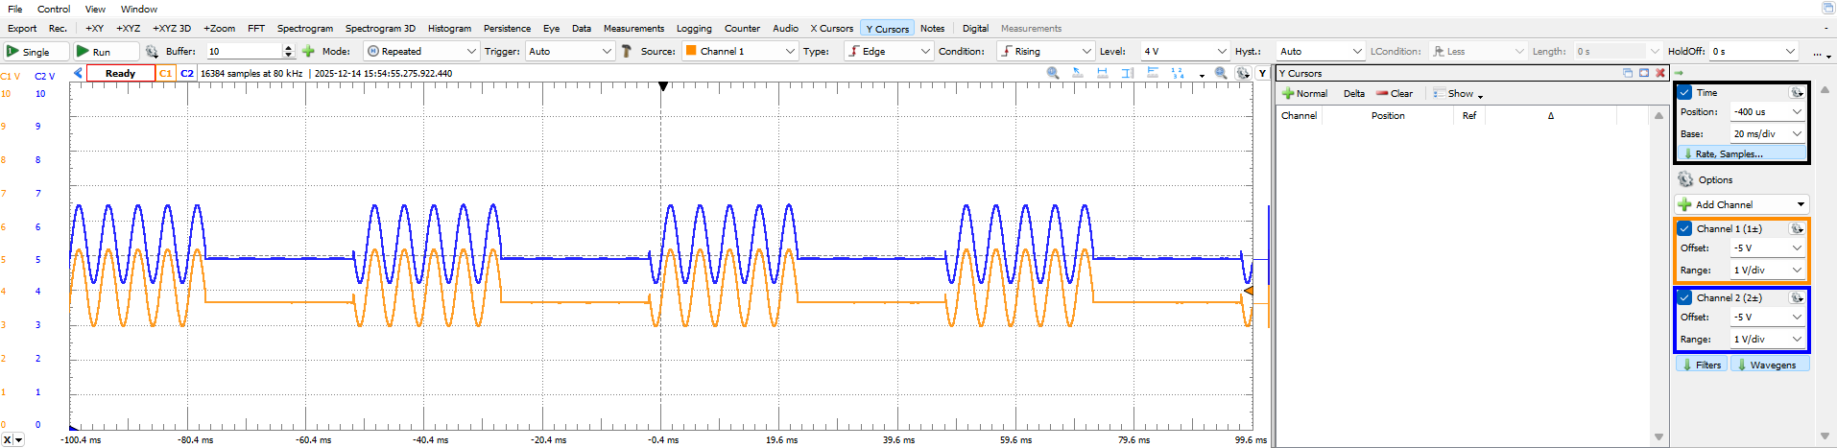Viewport: 1837px width, 448px height.
Task: Open the Spectrogram menu item
Action: pos(304,29)
